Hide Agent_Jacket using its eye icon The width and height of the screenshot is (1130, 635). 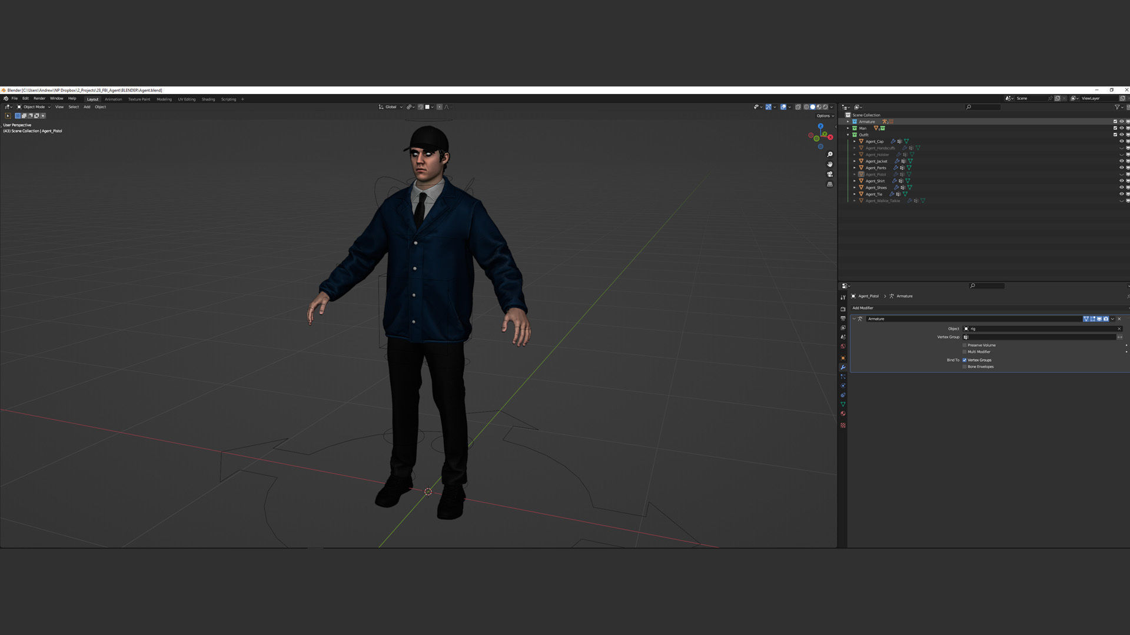[1121, 161]
